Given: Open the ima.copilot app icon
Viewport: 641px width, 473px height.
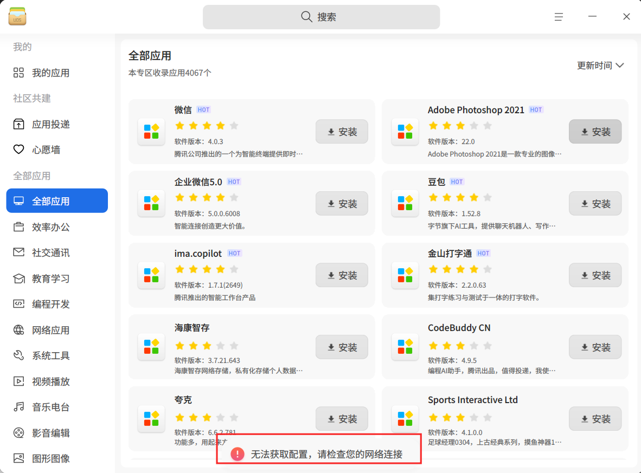Looking at the screenshot, I should [151, 275].
